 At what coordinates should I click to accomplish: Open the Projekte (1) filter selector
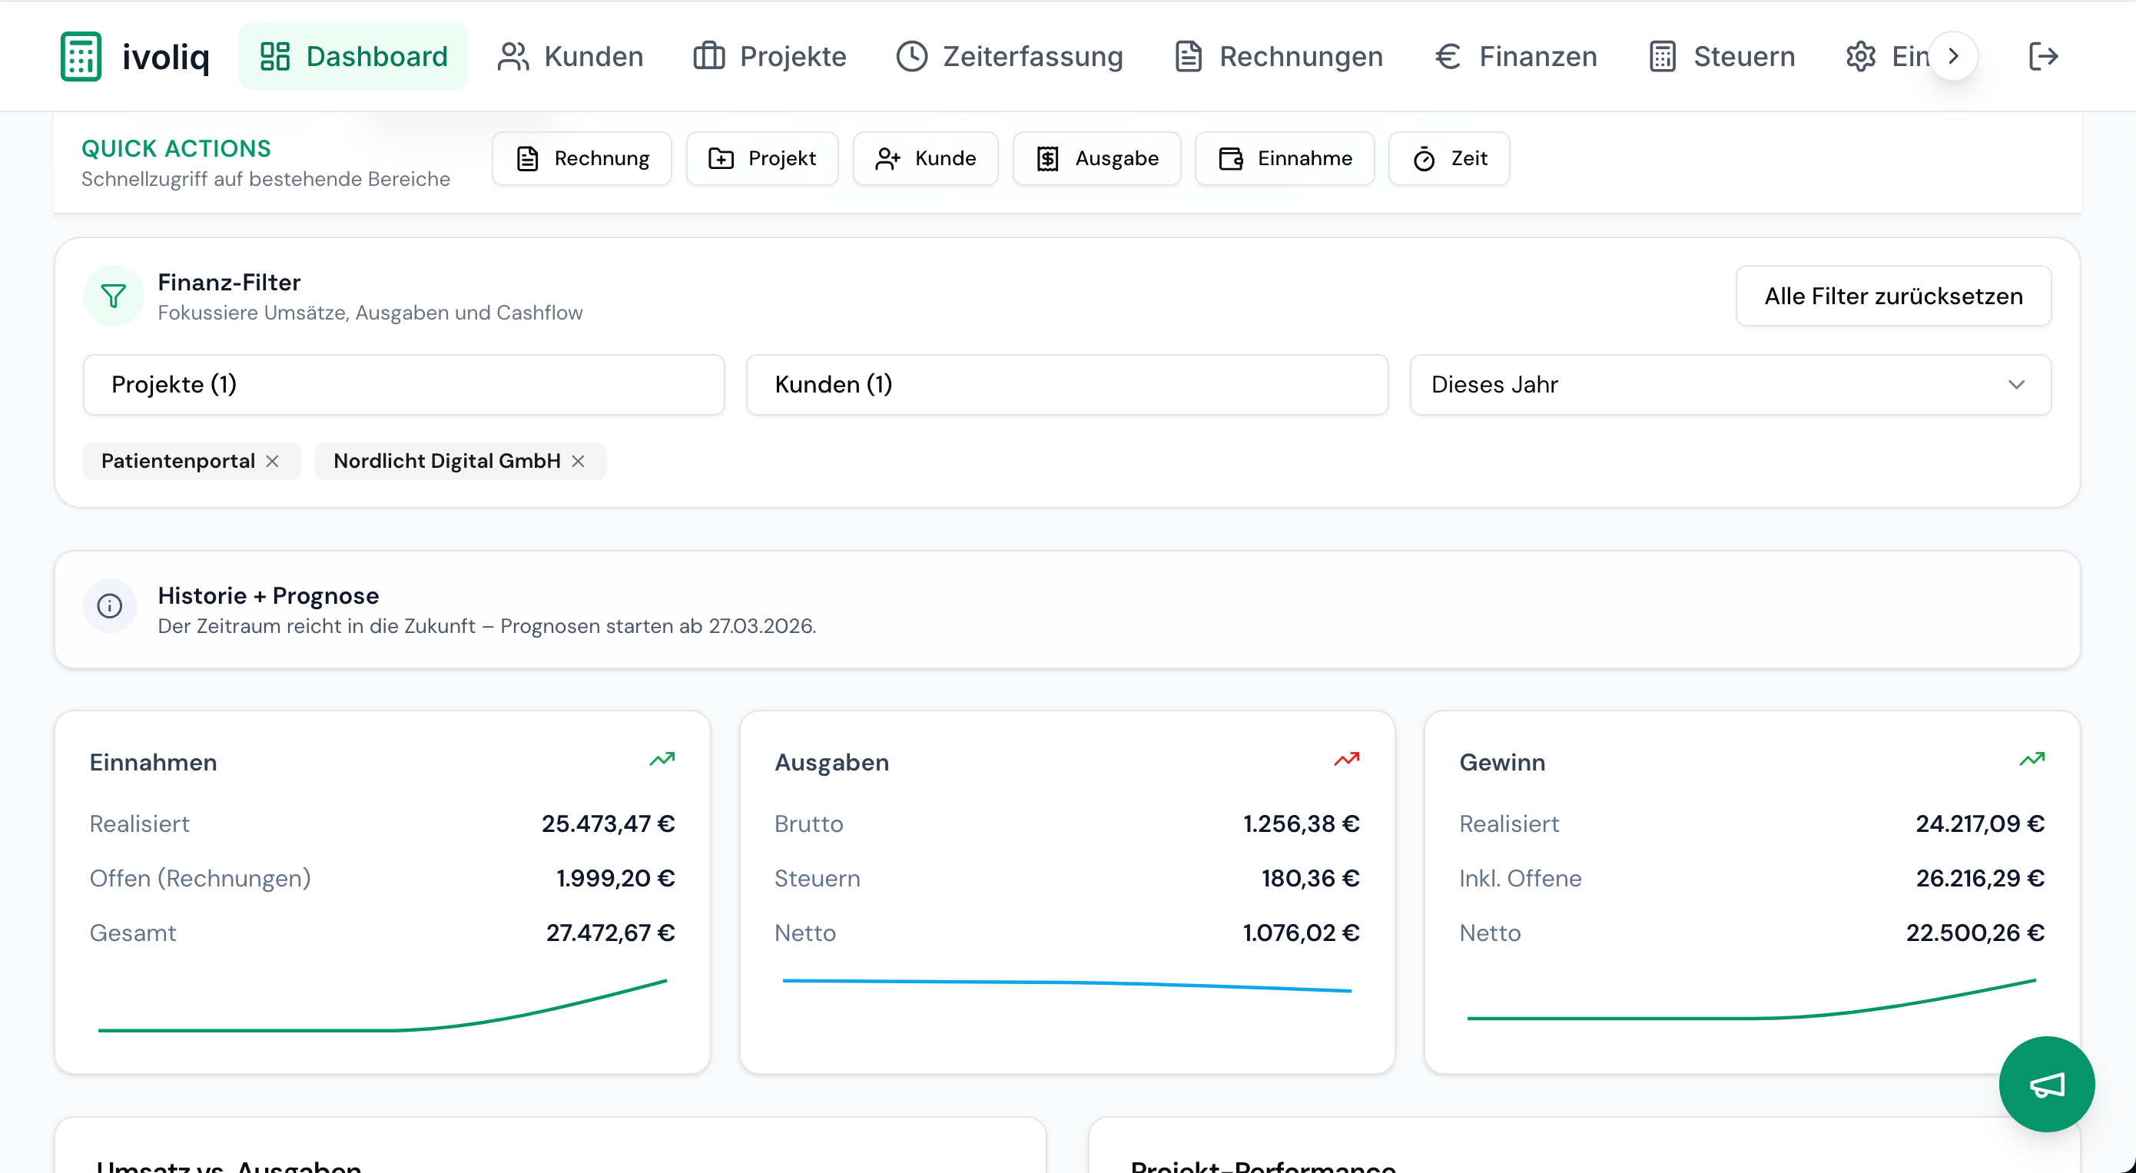click(x=403, y=385)
